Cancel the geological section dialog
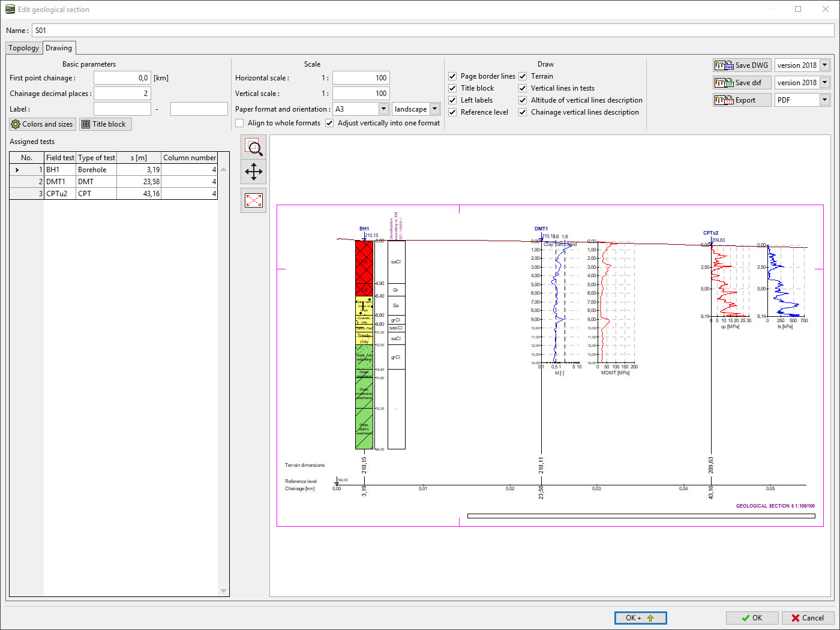This screenshot has height=630, width=840. (x=807, y=618)
